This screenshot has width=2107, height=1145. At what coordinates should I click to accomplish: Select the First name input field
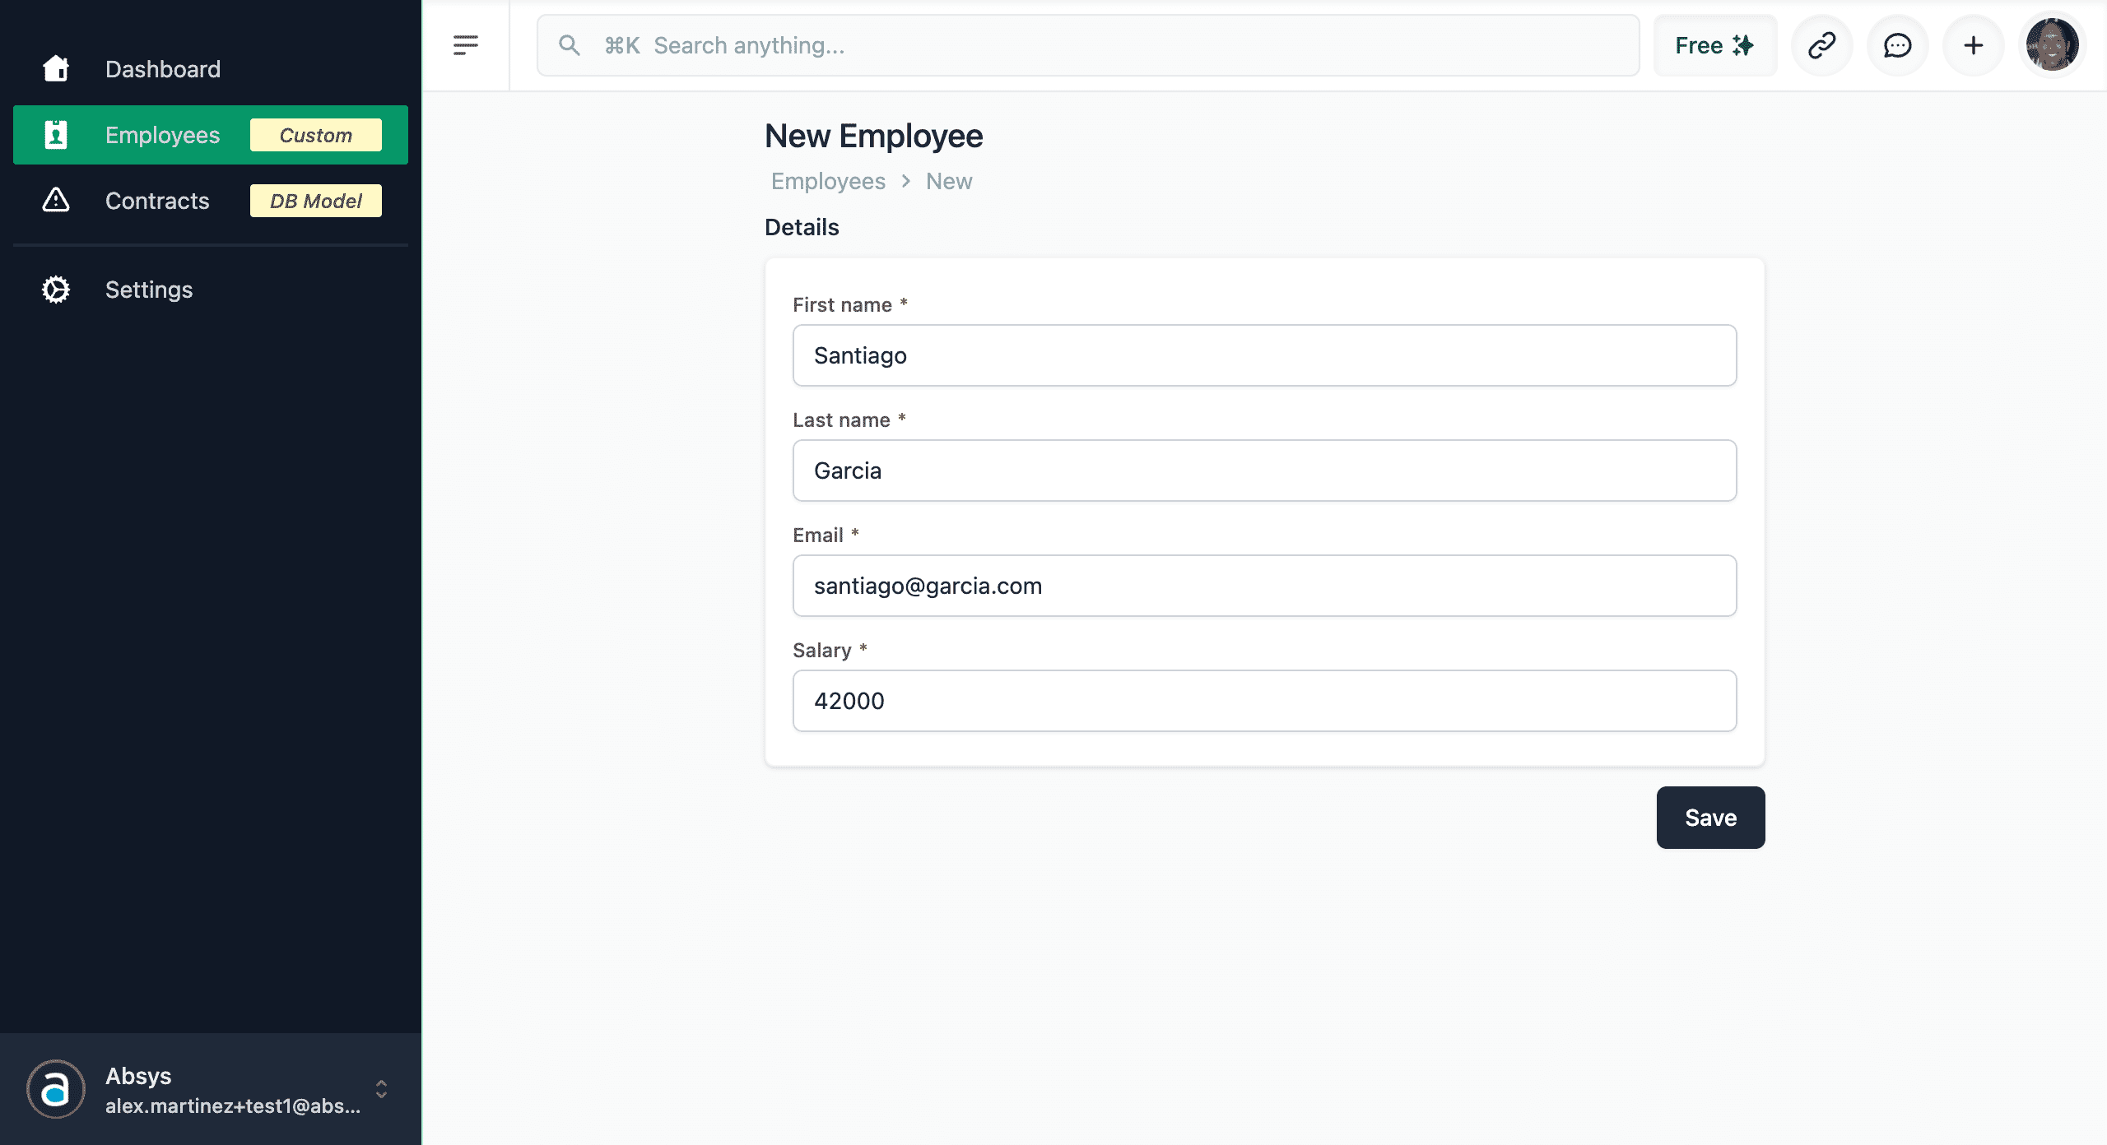(1263, 355)
